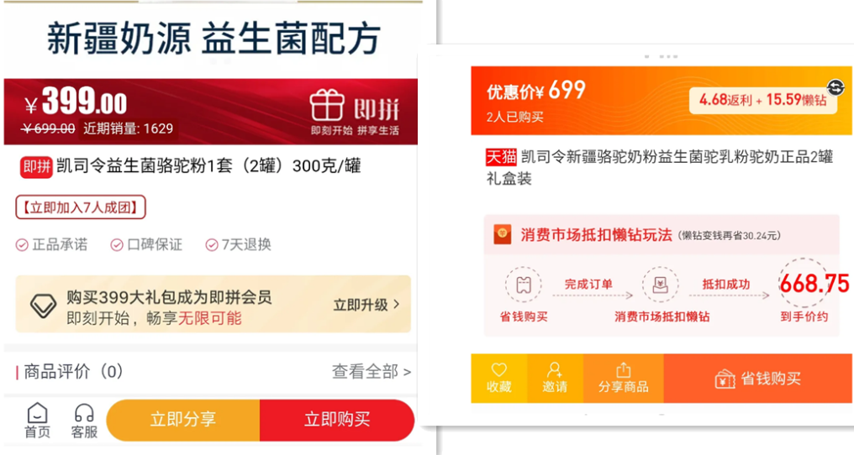Screen dimensions: 854x455
Task: Select 立即加入7人成团 group tag
Action: [x=81, y=207]
